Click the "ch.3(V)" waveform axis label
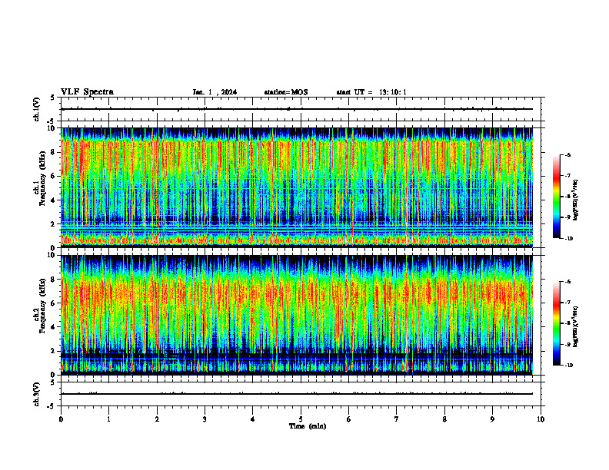This screenshot has height=470, width=609. 36,394
